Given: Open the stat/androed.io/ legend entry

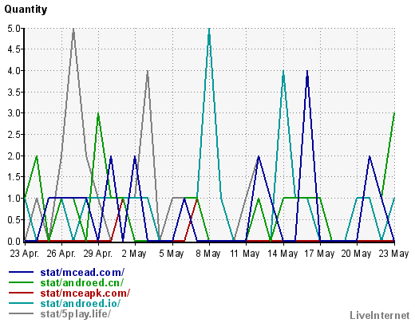Looking at the screenshot, I should coord(81,303).
